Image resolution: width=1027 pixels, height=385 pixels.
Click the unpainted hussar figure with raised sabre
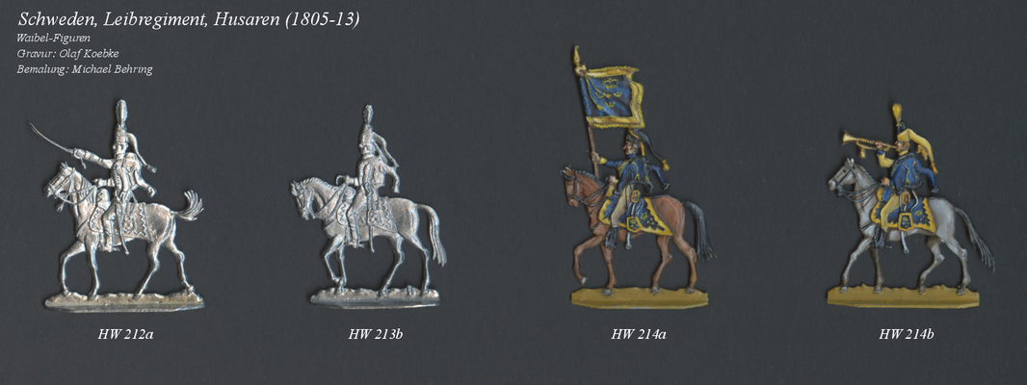[x=123, y=203]
